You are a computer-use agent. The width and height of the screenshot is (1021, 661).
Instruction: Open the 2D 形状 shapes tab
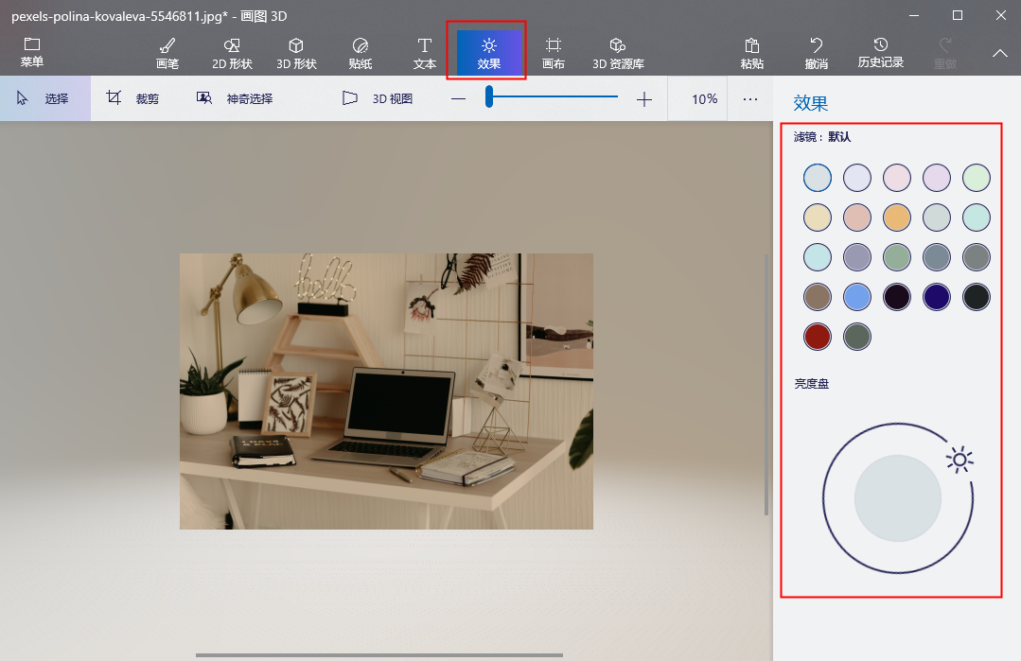point(232,53)
